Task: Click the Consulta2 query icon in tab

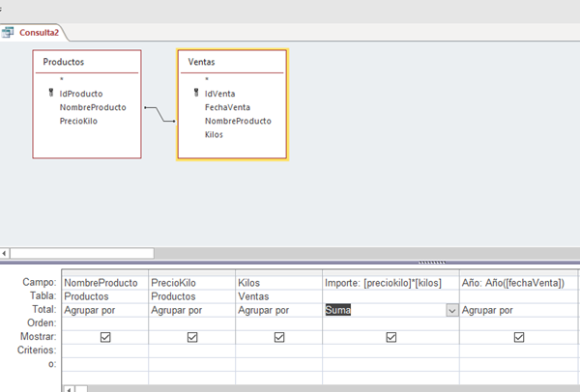Action: click(x=12, y=32)
